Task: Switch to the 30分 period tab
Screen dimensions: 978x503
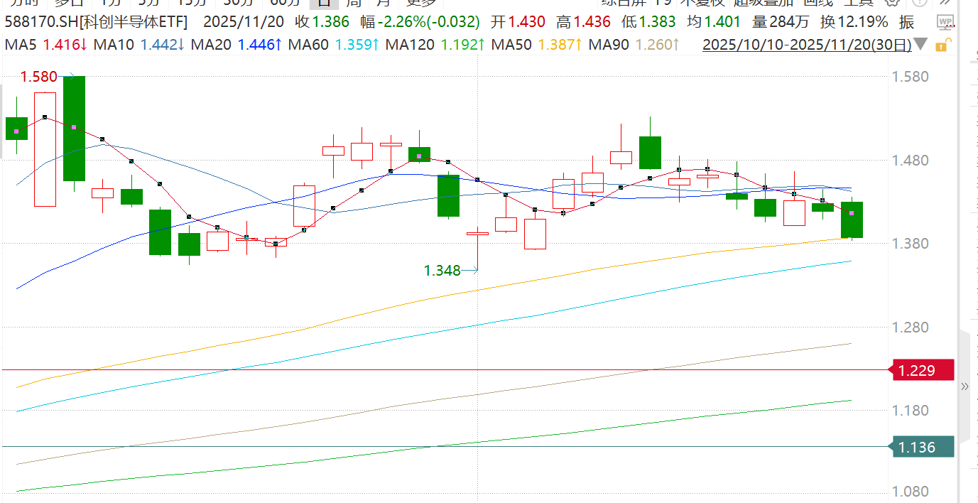Action: [x=238, y=2]
